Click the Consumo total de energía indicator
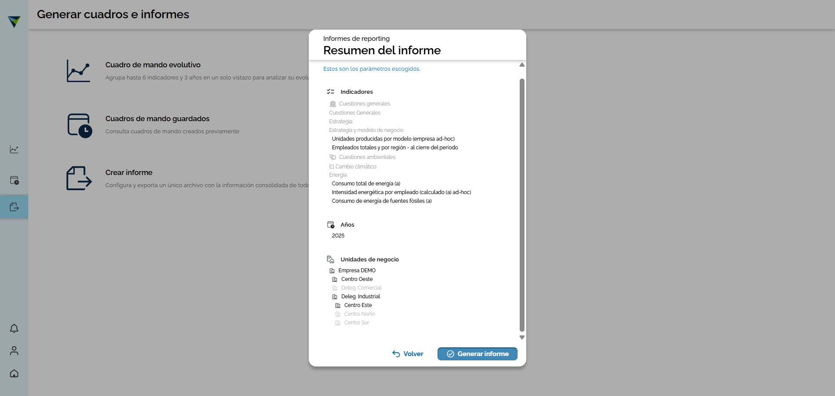Image resolution: width=835 pixels, height=396 pixels. [x=366, y=184]
